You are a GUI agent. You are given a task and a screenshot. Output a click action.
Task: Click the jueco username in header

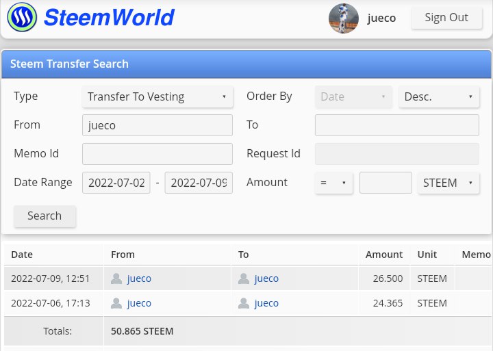click(381, 18)
